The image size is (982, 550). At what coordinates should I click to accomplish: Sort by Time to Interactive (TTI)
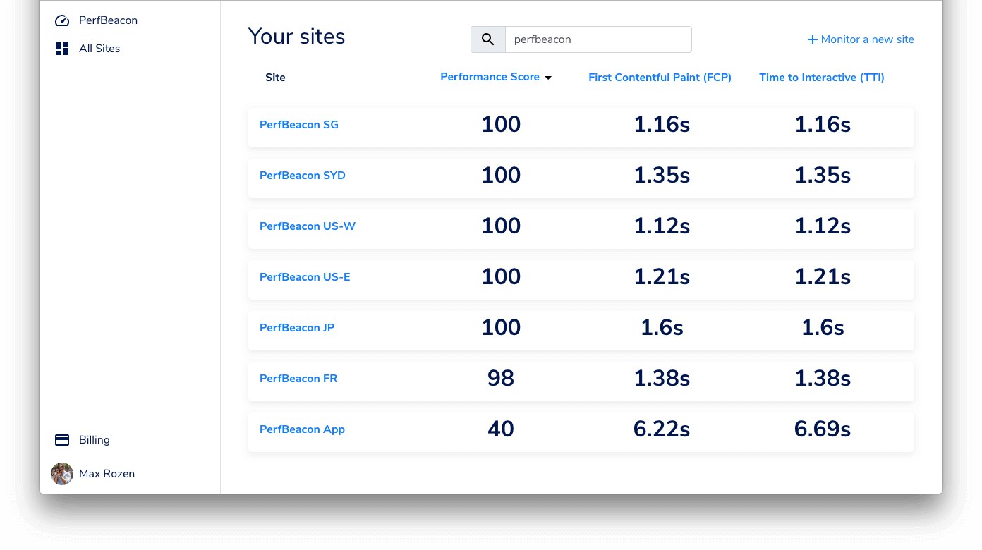(822, 78)
